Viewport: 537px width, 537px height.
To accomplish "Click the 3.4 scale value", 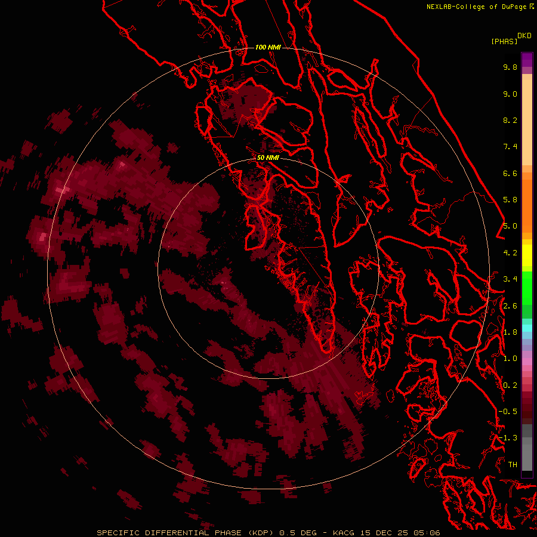I will [x=510, y=279].
